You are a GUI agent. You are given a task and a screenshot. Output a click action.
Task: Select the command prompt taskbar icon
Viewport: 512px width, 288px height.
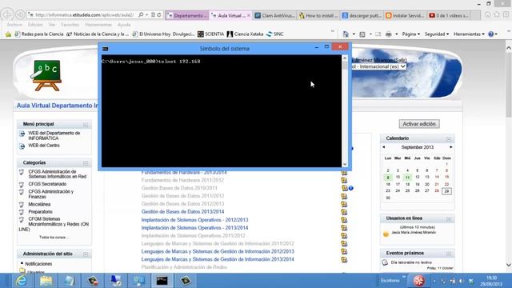pyautogui.click(x=162, y=281)
